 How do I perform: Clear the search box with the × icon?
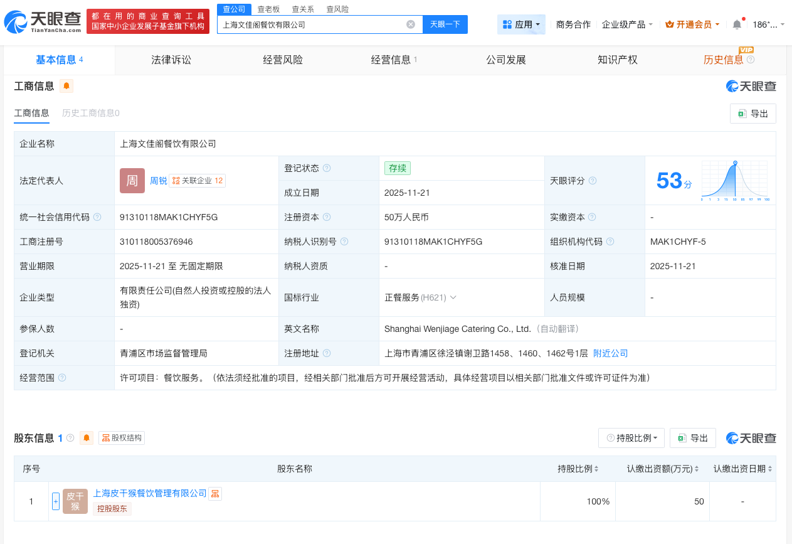coord(411,24)
